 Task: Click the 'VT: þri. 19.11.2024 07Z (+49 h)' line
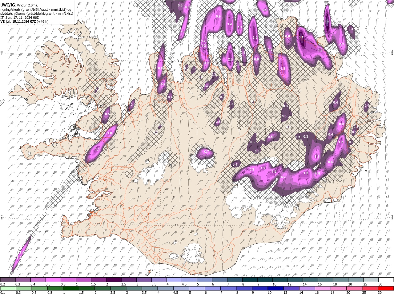point(24,22)
